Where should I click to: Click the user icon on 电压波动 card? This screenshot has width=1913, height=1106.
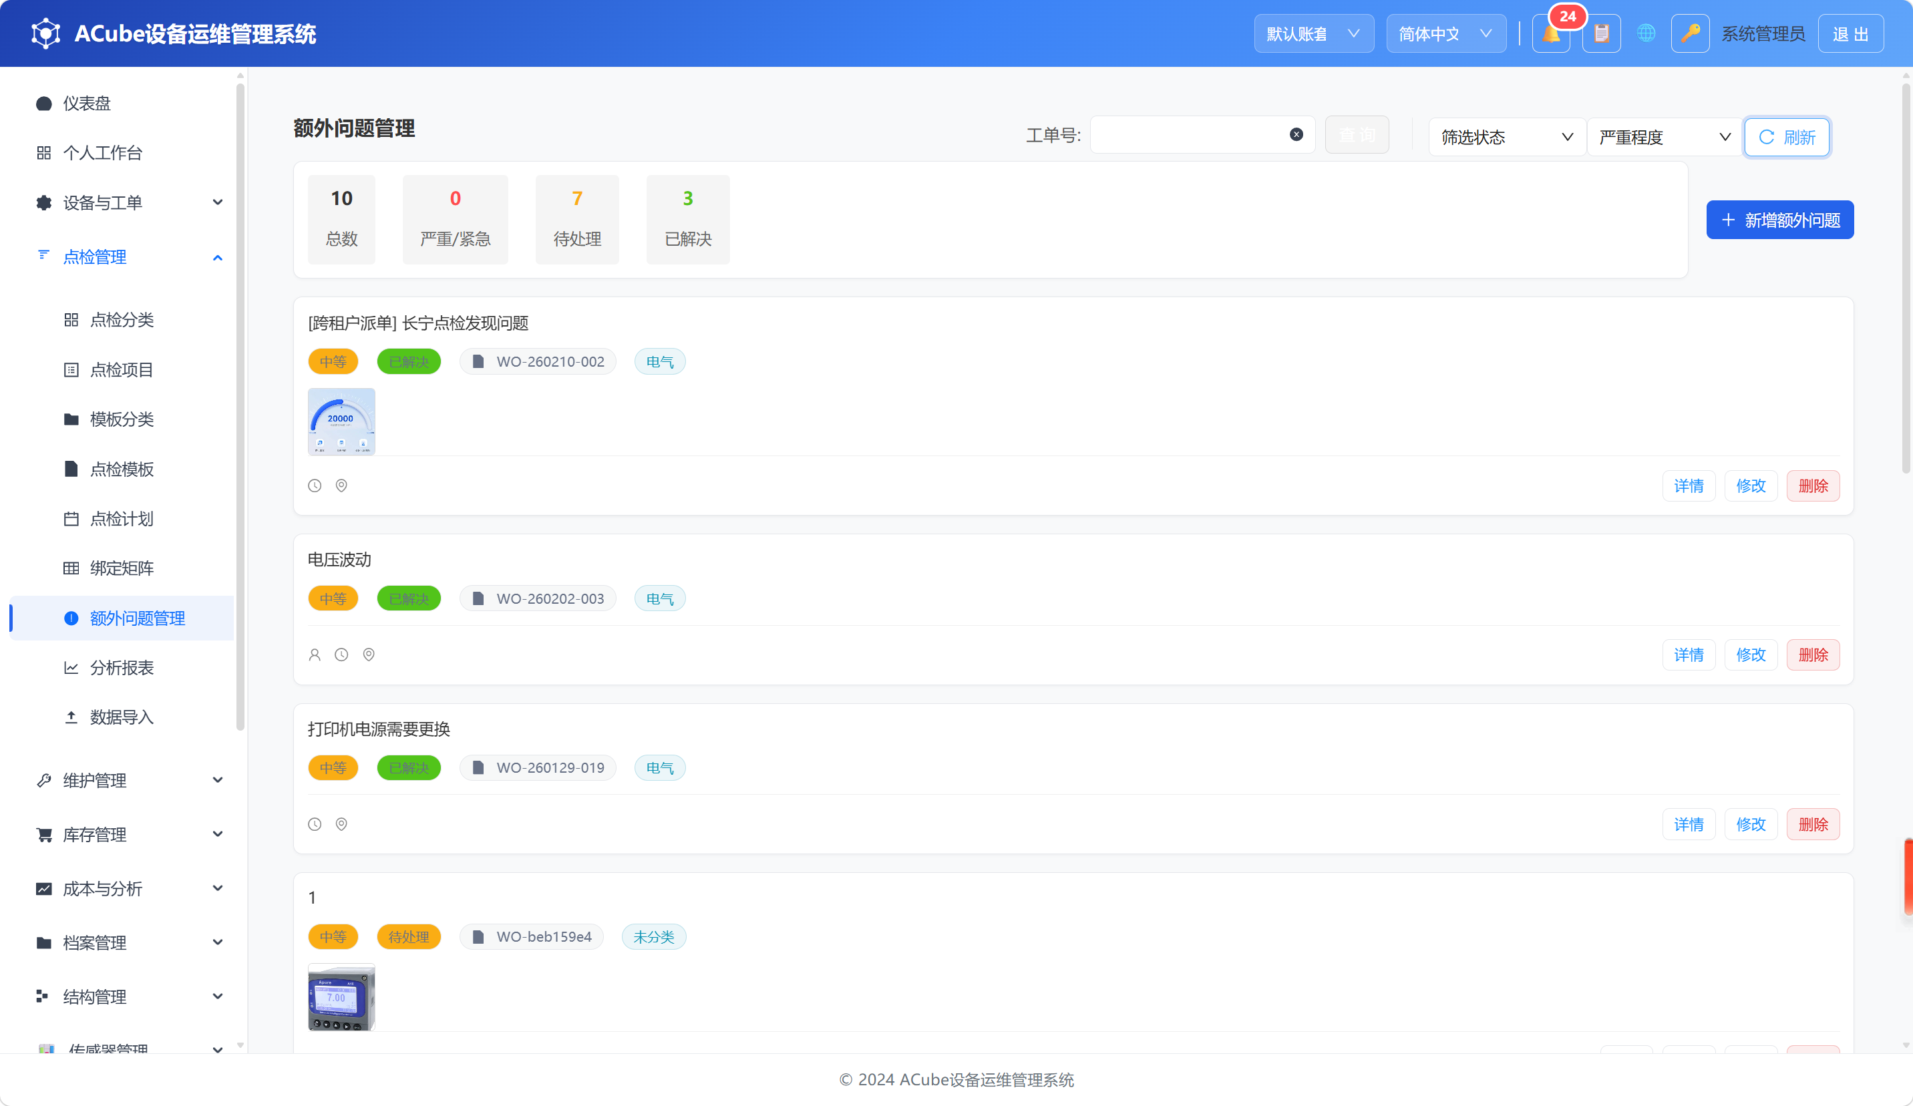tap(315, 655)
